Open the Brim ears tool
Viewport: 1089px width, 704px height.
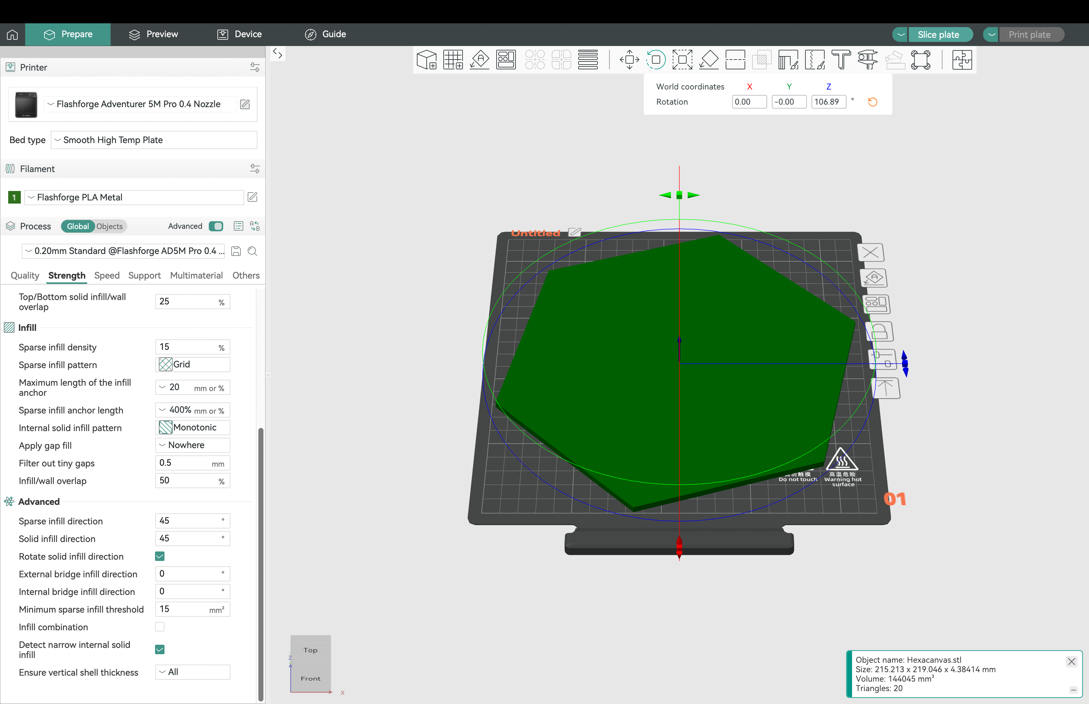(921, 60)
